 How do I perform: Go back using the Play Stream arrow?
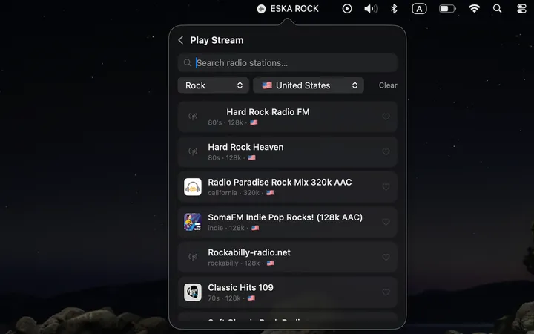[181, 40]
